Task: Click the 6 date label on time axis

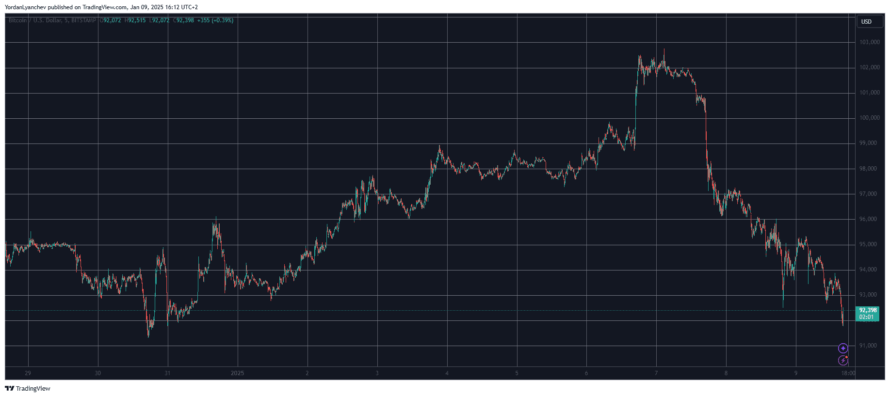Action: [586, 373]
